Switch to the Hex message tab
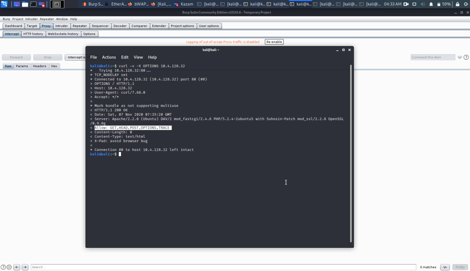This screenshot has width=470, height=271. (x=54, y=66)
